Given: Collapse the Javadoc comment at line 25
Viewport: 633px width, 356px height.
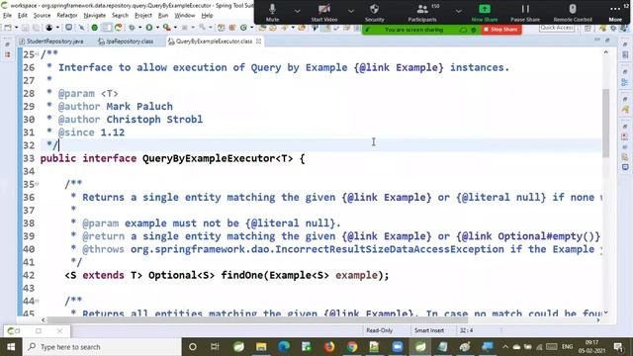Looking at the screenshot, I should (38, 53).
